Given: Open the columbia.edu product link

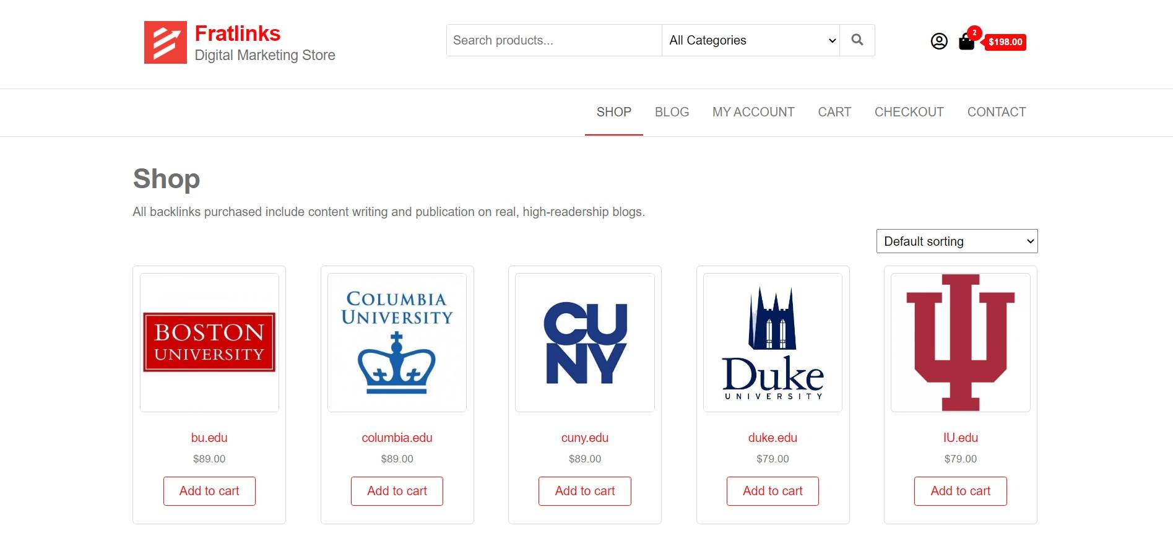Looking at the screenshot, I should pyautogui.click(x=397, y=438).
